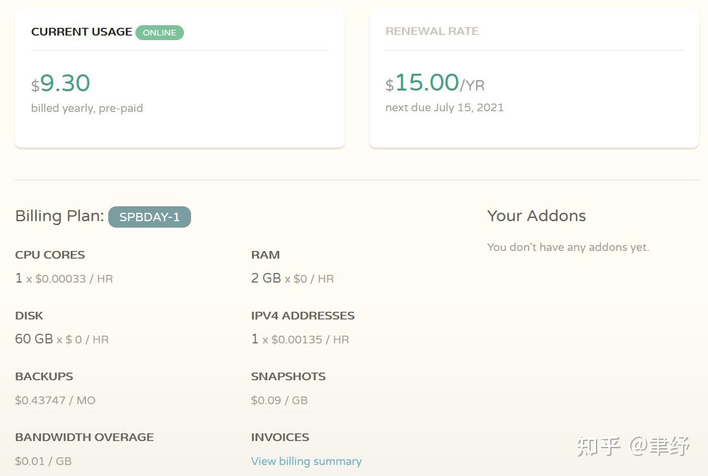This screenshot has width=708, height=476.
Task: Click the RENEWAL RATE heading
Action: tap(432, 31)
